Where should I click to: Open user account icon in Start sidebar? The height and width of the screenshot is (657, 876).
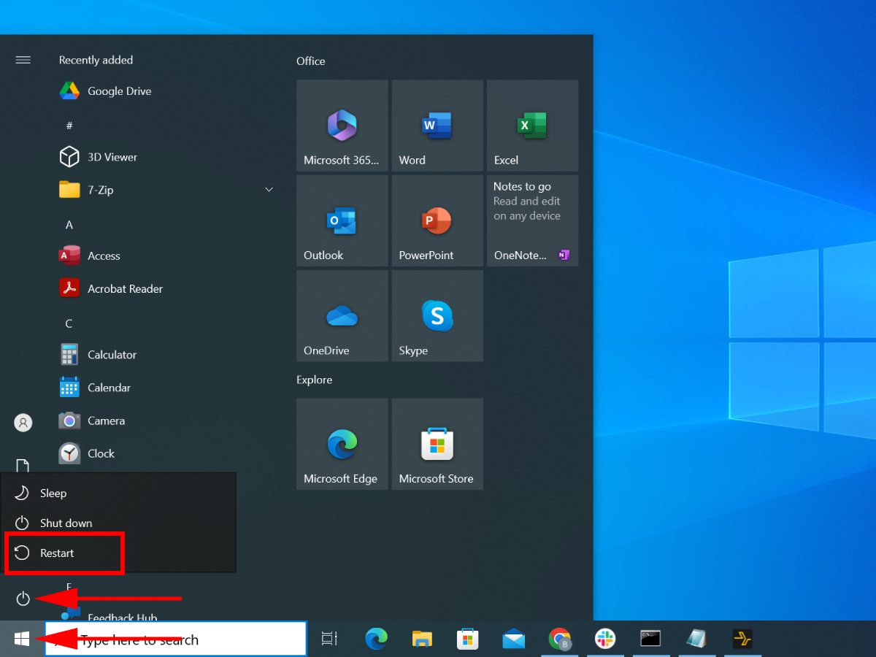click(x=23, y=423)
